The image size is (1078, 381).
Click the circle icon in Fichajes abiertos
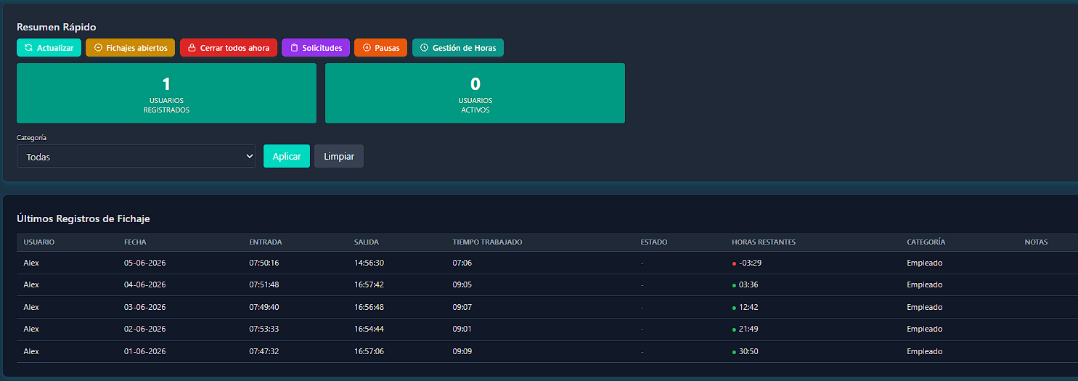(98, 48)
